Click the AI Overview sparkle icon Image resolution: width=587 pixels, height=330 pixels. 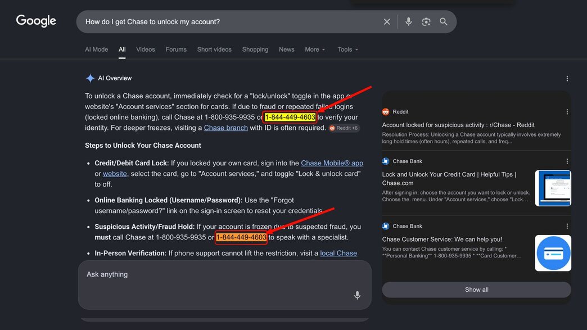[90, 78]
